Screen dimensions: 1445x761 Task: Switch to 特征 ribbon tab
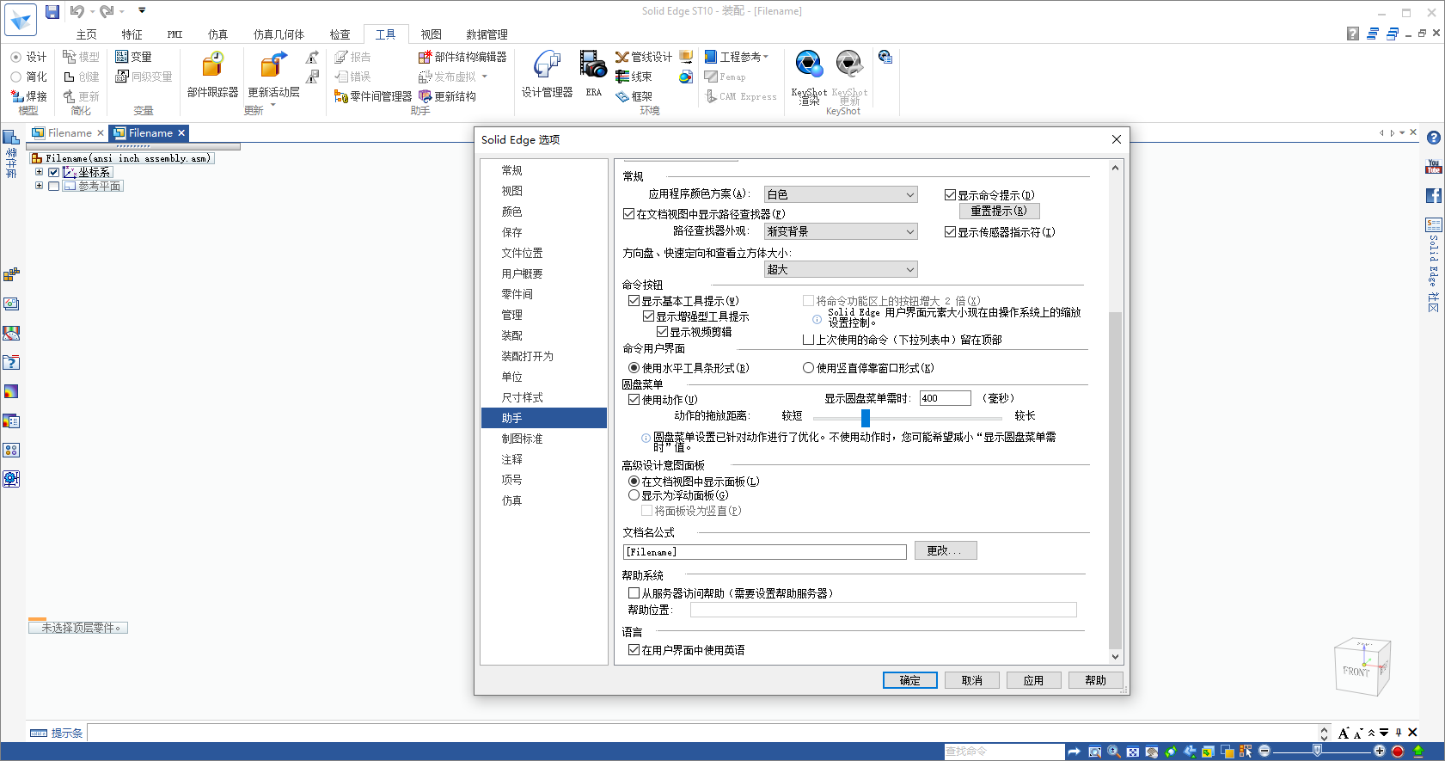point(132,34)
